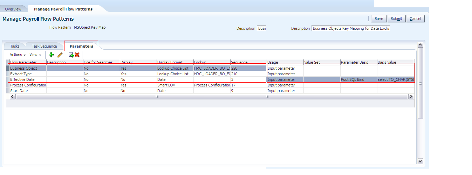
Task: Click sequence value 220 cell
Action: tap(248, 68)
